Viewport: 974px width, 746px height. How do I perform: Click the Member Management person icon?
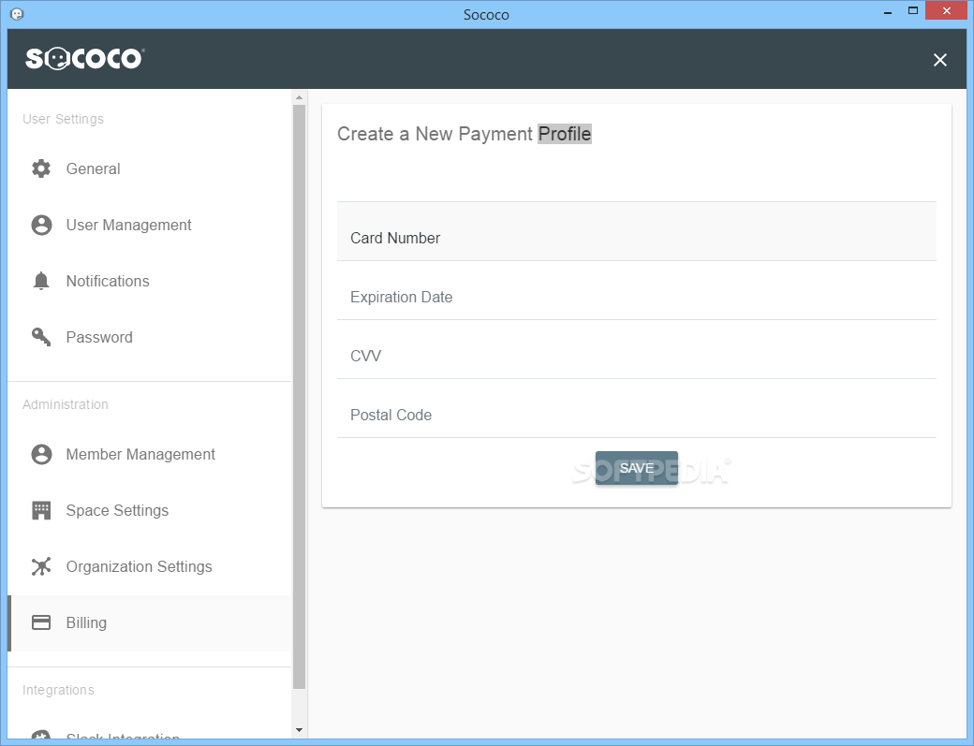tap(41, 454)
